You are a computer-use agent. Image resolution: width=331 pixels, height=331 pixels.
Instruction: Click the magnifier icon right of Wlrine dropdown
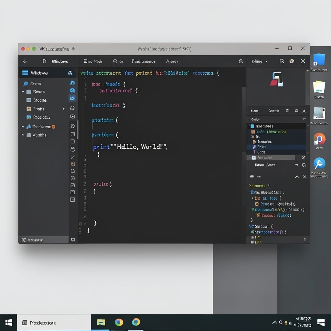point(282,61)
